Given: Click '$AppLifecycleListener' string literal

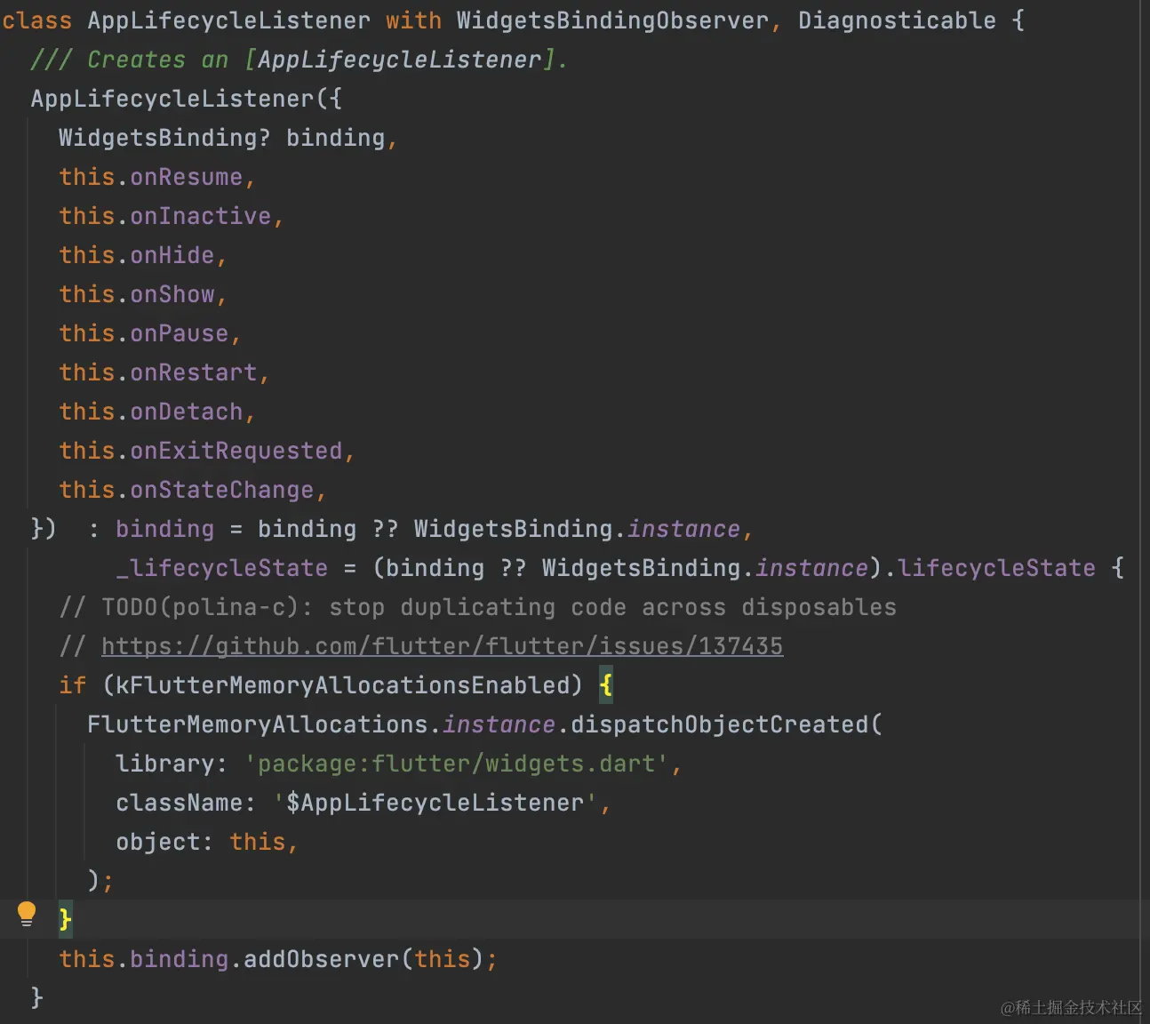Looking at the screenshot, I should [435, 803].
